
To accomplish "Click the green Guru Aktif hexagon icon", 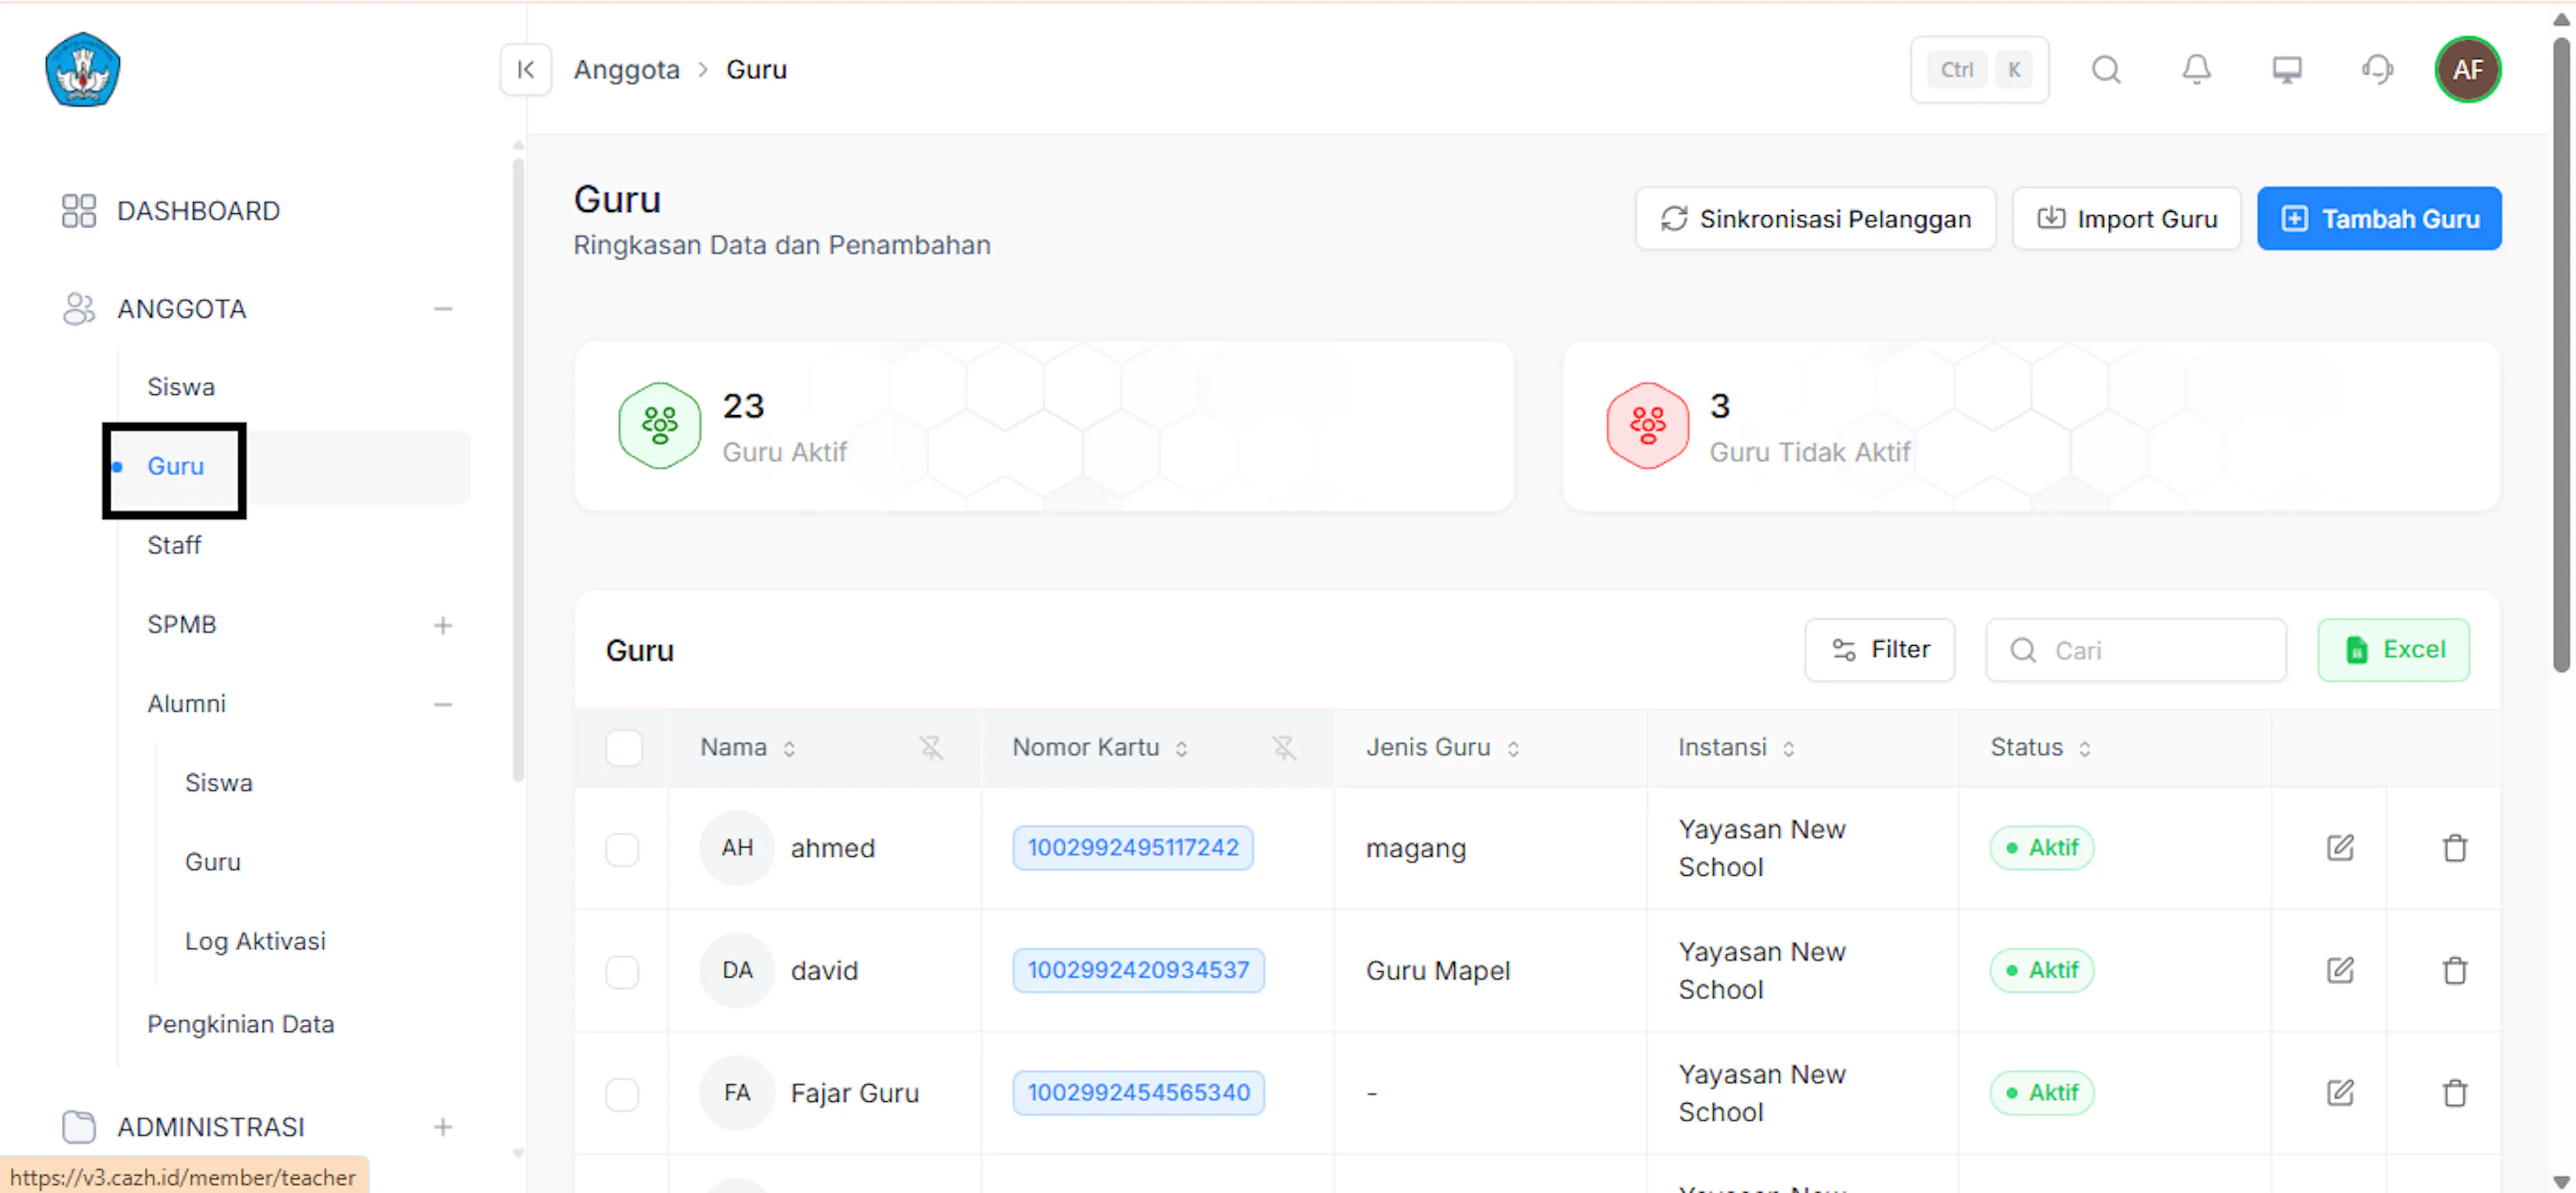I will pos(659,426).
